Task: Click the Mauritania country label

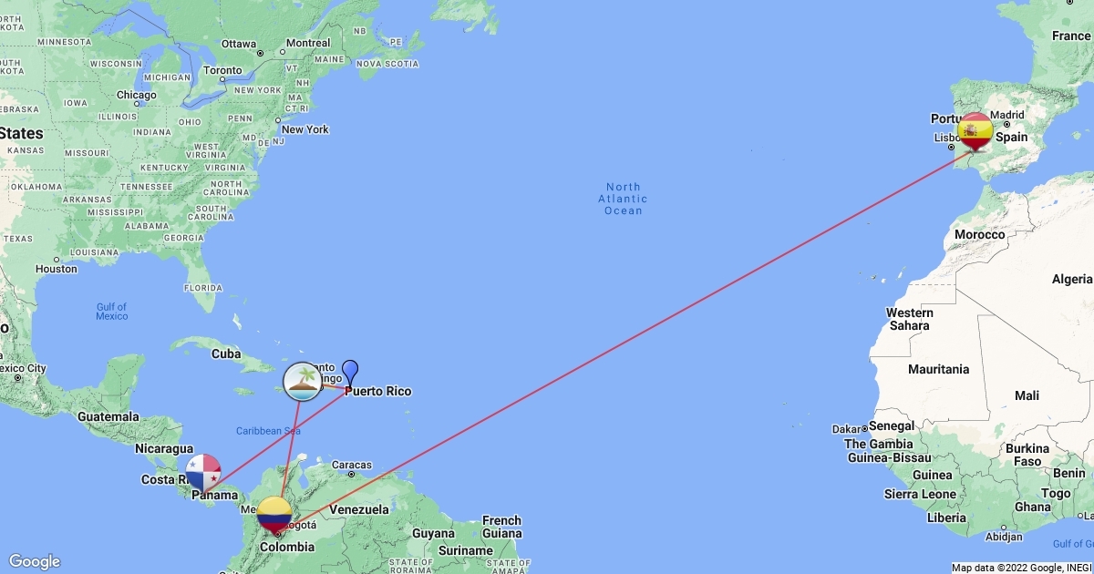Action: 938,369
